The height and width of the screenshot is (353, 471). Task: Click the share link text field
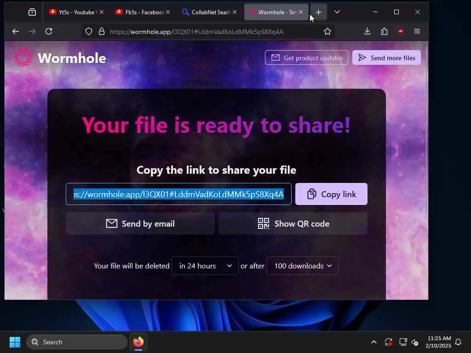[x=178, y=194]
